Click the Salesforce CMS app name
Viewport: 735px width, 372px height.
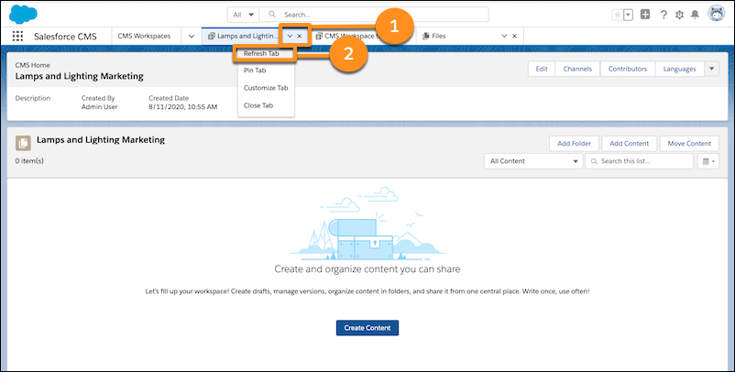(65, 37)
